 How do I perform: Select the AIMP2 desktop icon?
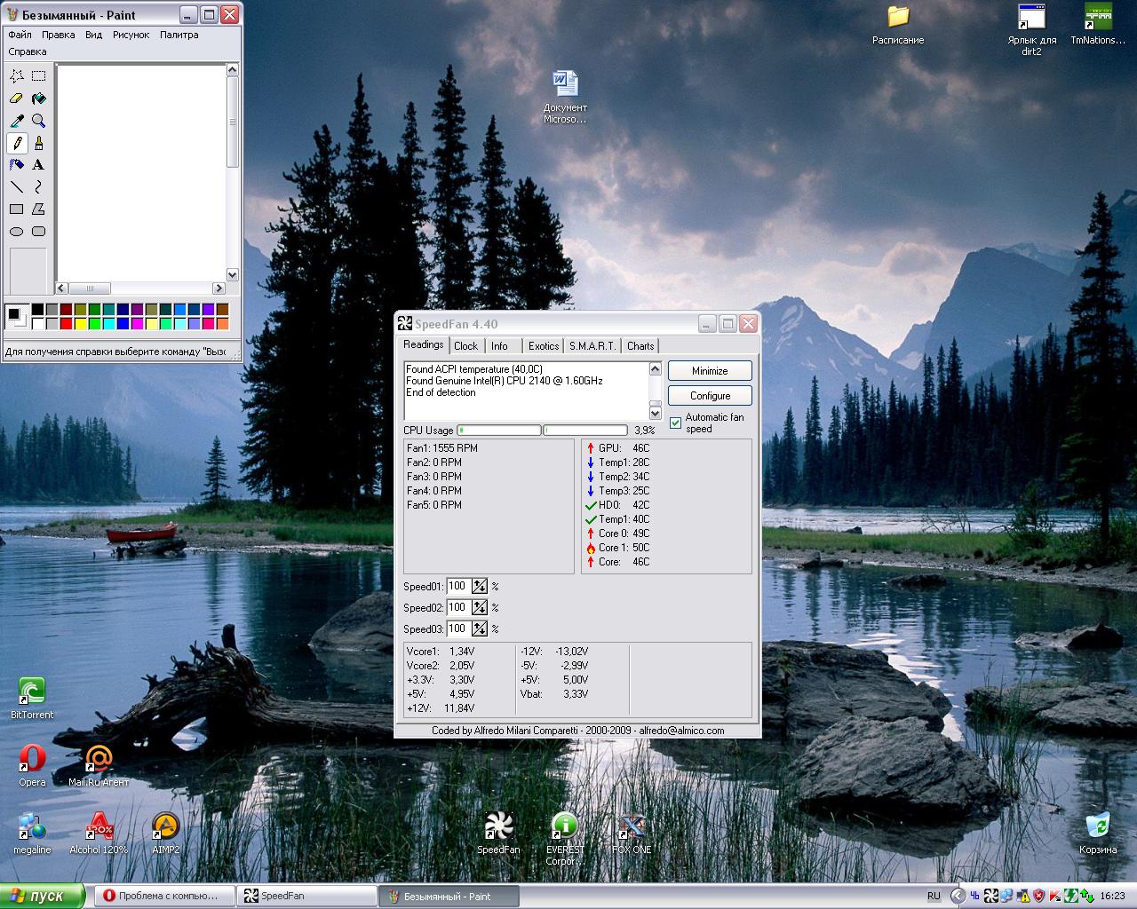click(x=165, y=833)
